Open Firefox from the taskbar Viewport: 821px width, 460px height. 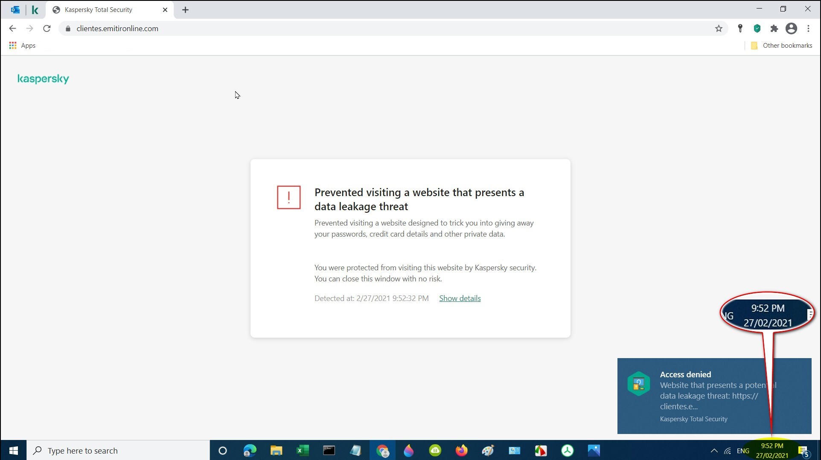(461, 451)
